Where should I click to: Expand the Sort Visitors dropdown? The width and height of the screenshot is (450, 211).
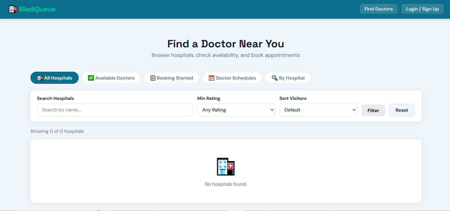point(318,110)
